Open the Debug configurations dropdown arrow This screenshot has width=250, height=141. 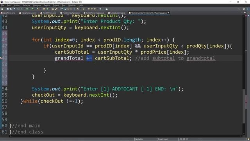tap(24, 9)
